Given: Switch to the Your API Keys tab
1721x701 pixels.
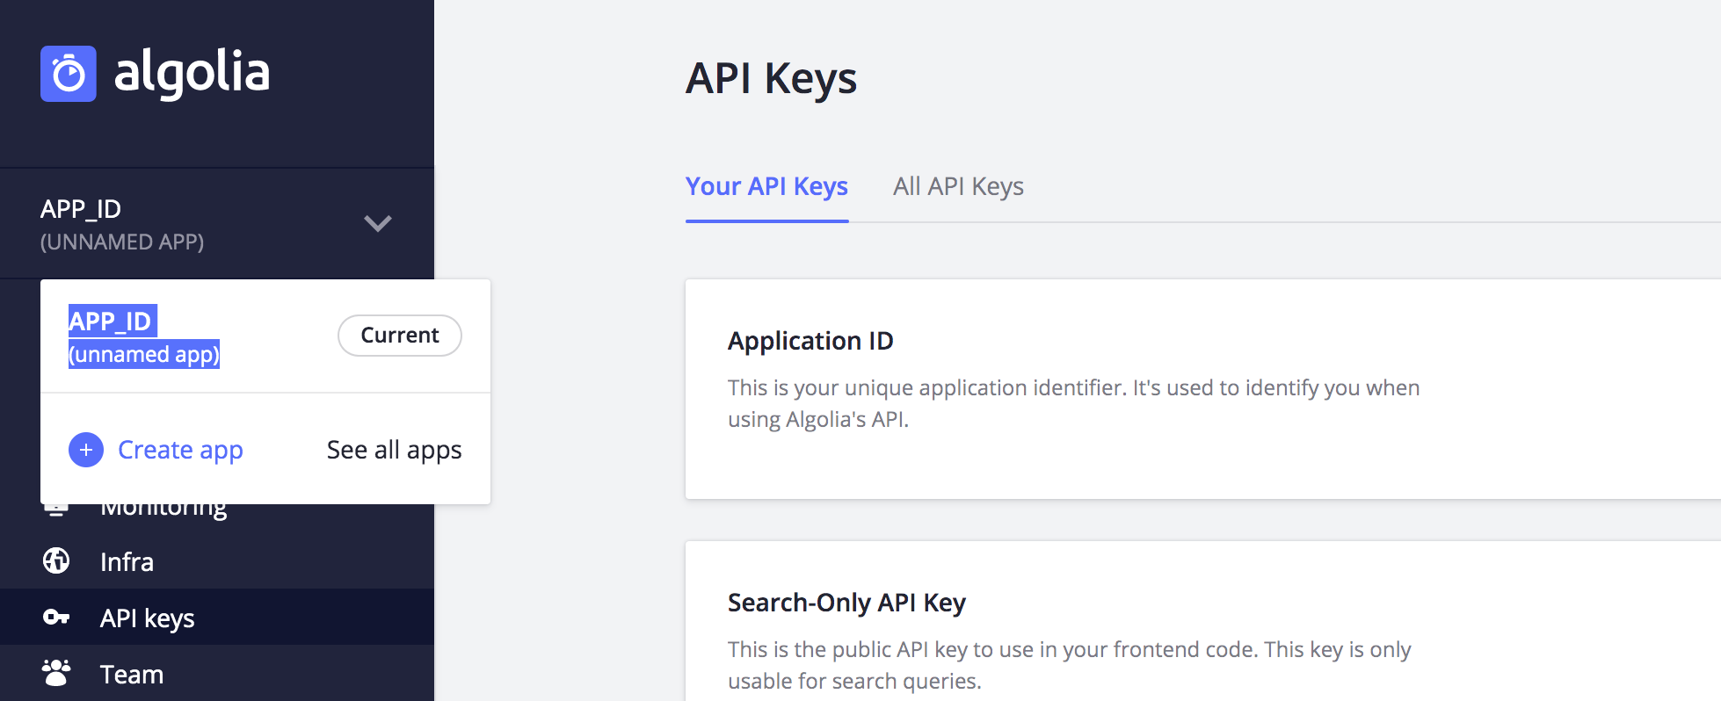Looking at the screenshot, I should point(766,186).
